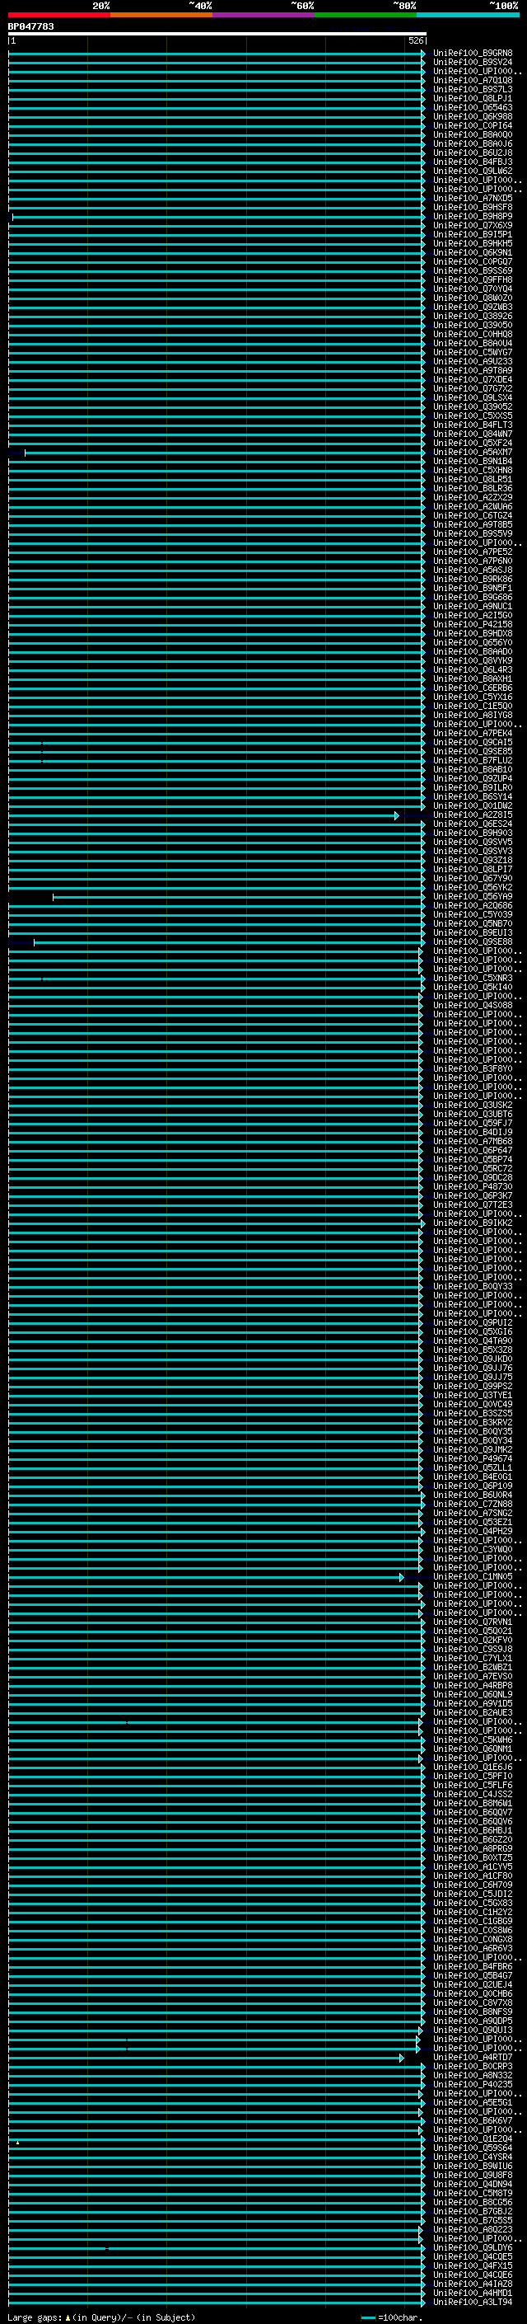Select the UniRef100_Q93Z18 label

[x=473, y=860]
